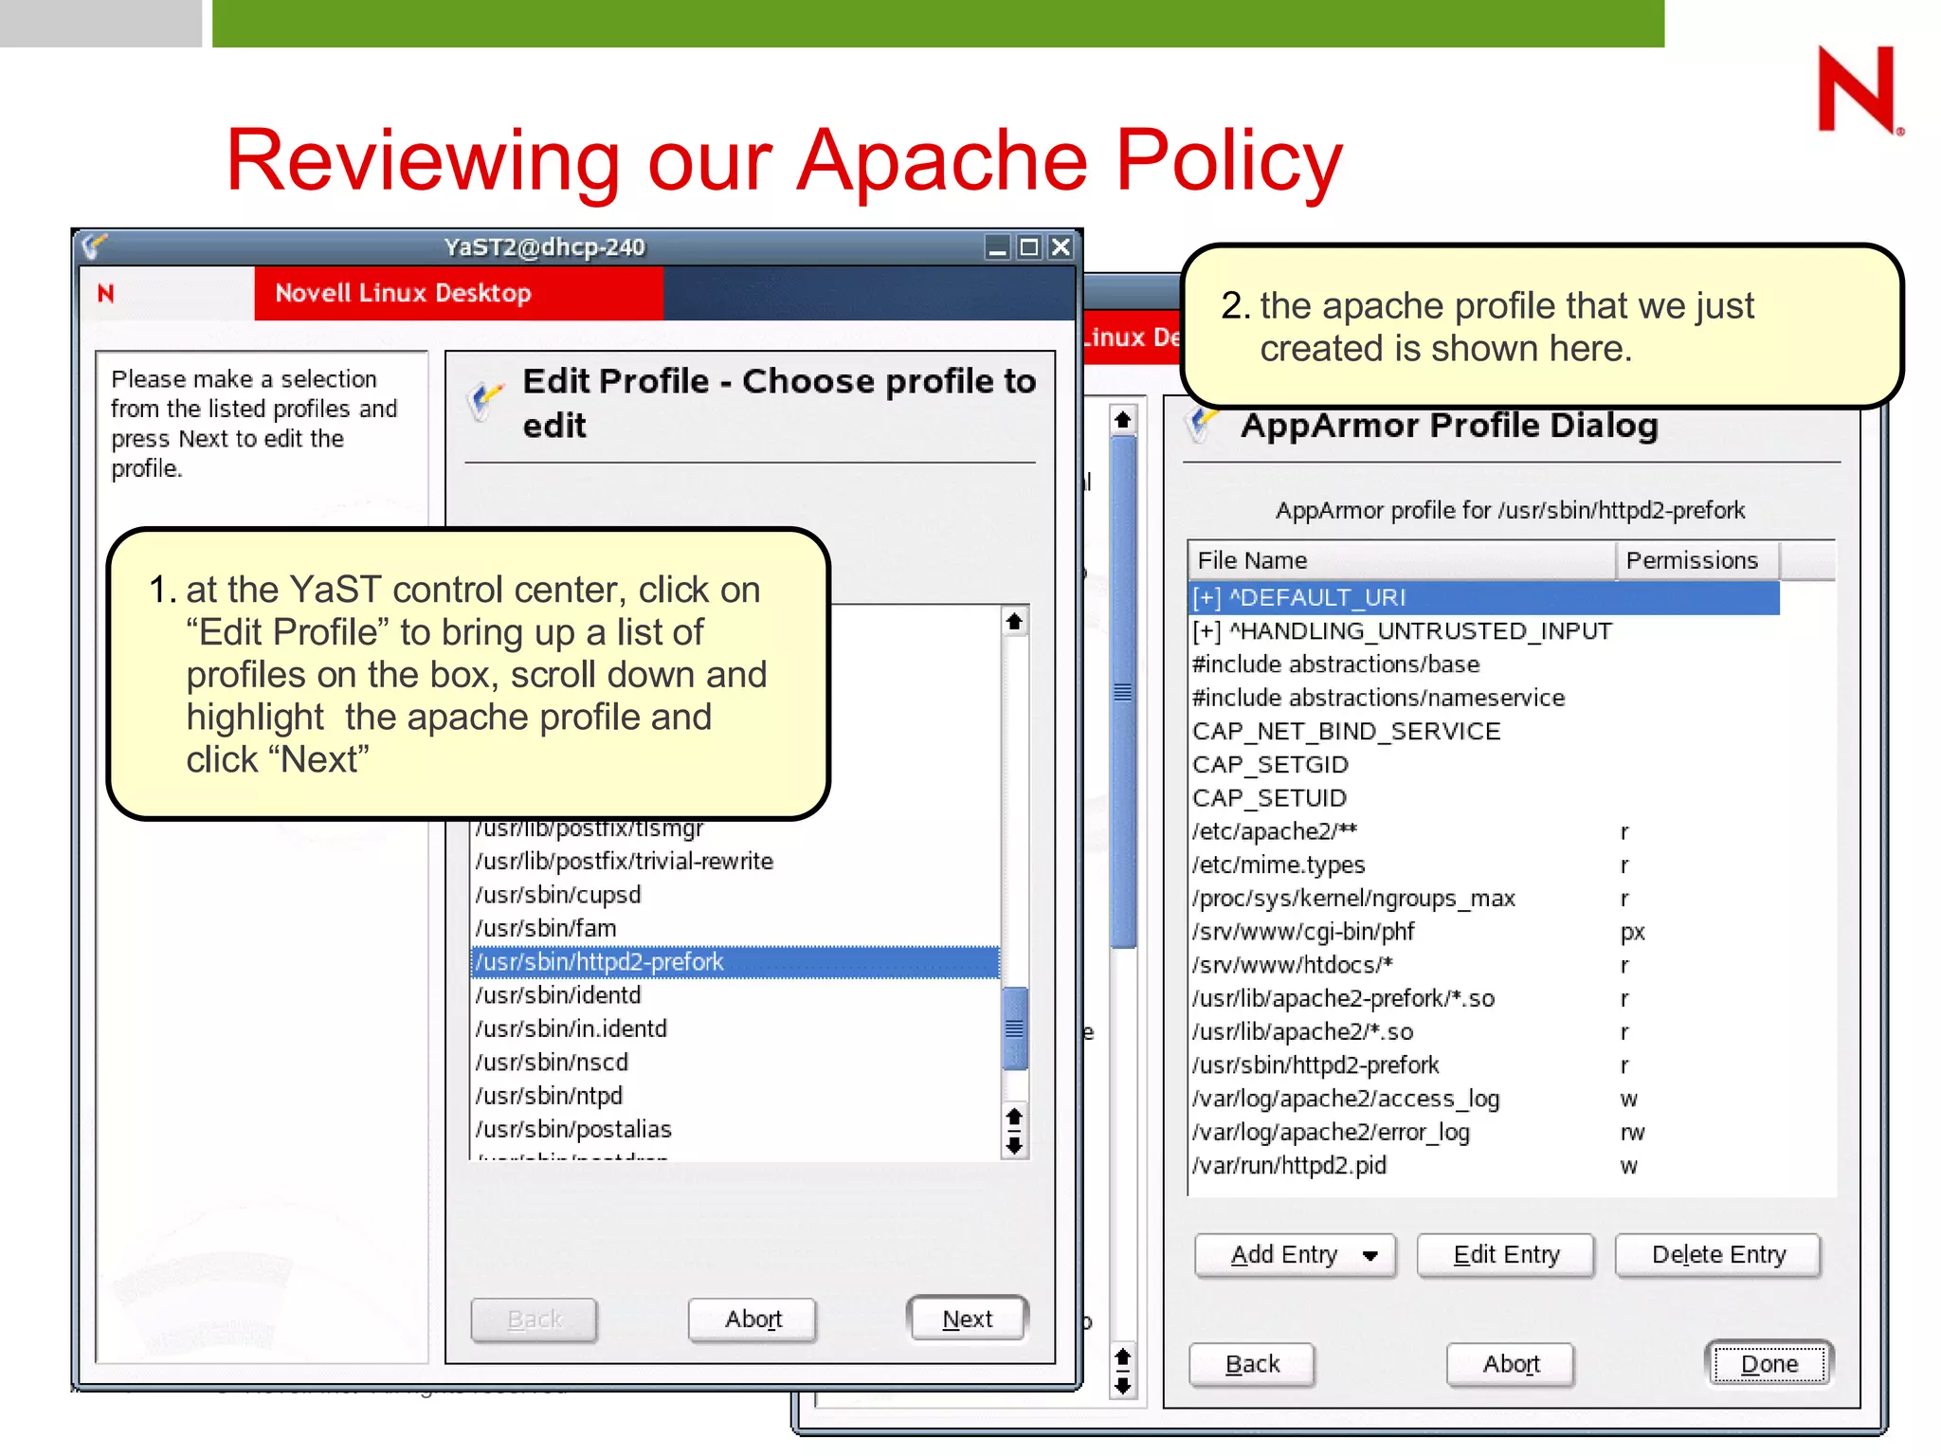
Task: Expand the ^HANDLING_UNTRUSTED_INPUT entry
Action: coord(1206,631)
